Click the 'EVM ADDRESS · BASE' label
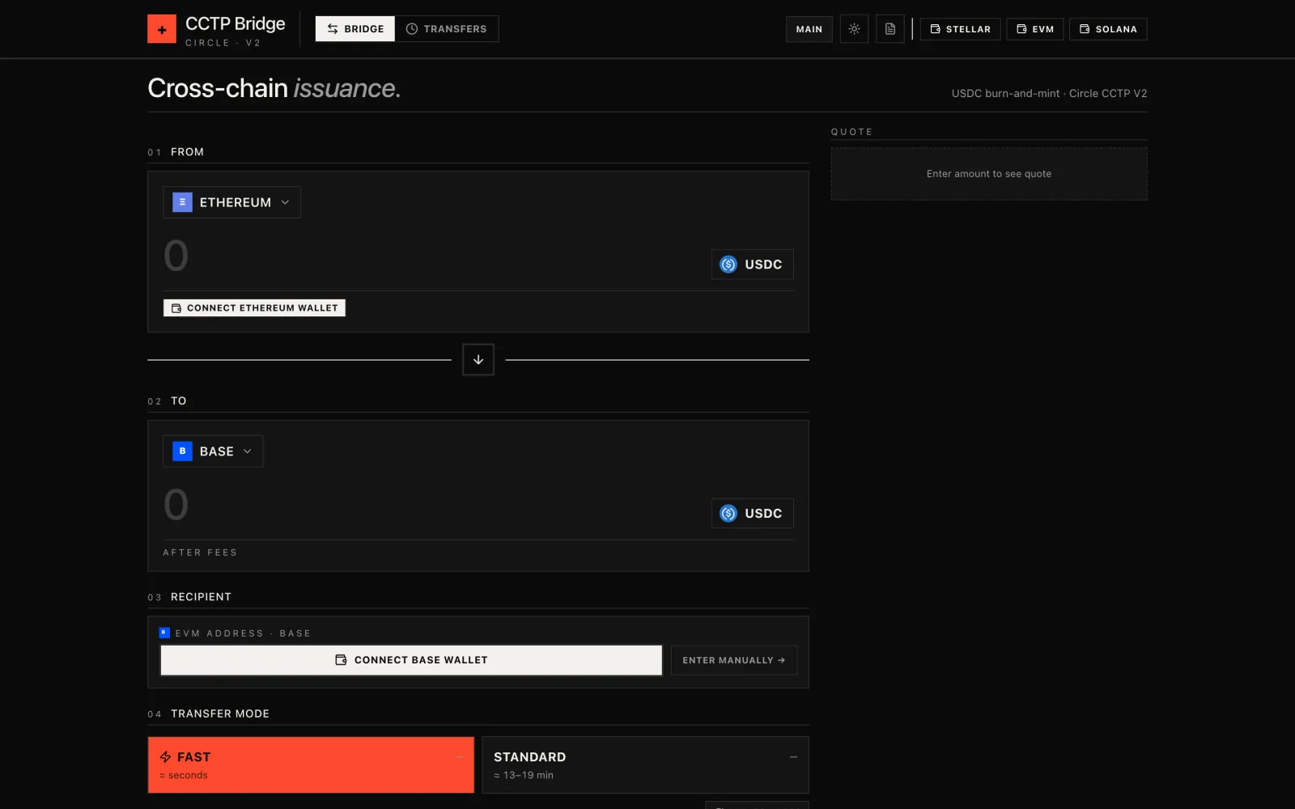This screenshot has width=1295, height=809. pos(243,633)
